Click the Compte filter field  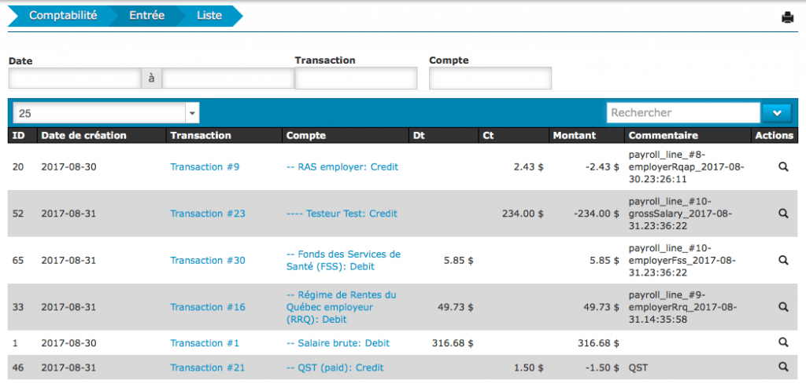pyautogui.click(x=490, y=79)
